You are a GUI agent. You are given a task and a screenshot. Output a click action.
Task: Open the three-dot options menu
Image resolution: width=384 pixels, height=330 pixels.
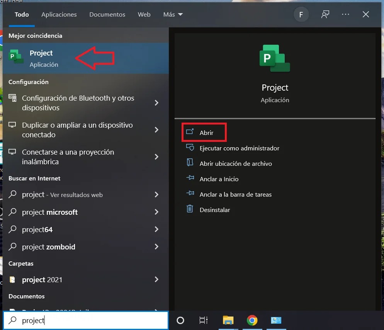(x=345, y=14)
